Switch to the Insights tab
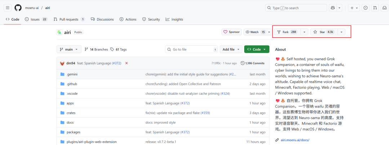 point(174,19)
